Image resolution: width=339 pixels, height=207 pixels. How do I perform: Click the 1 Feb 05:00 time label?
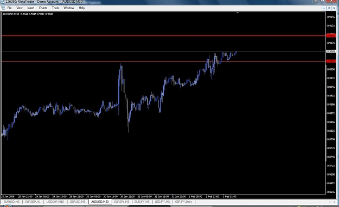pos(195,197)
